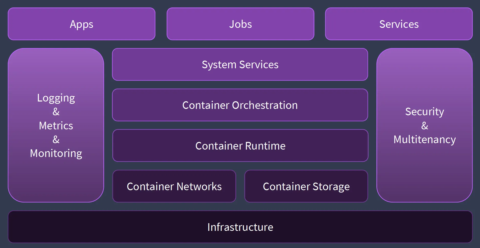Select the Jobs block

[x=240, y=24]
